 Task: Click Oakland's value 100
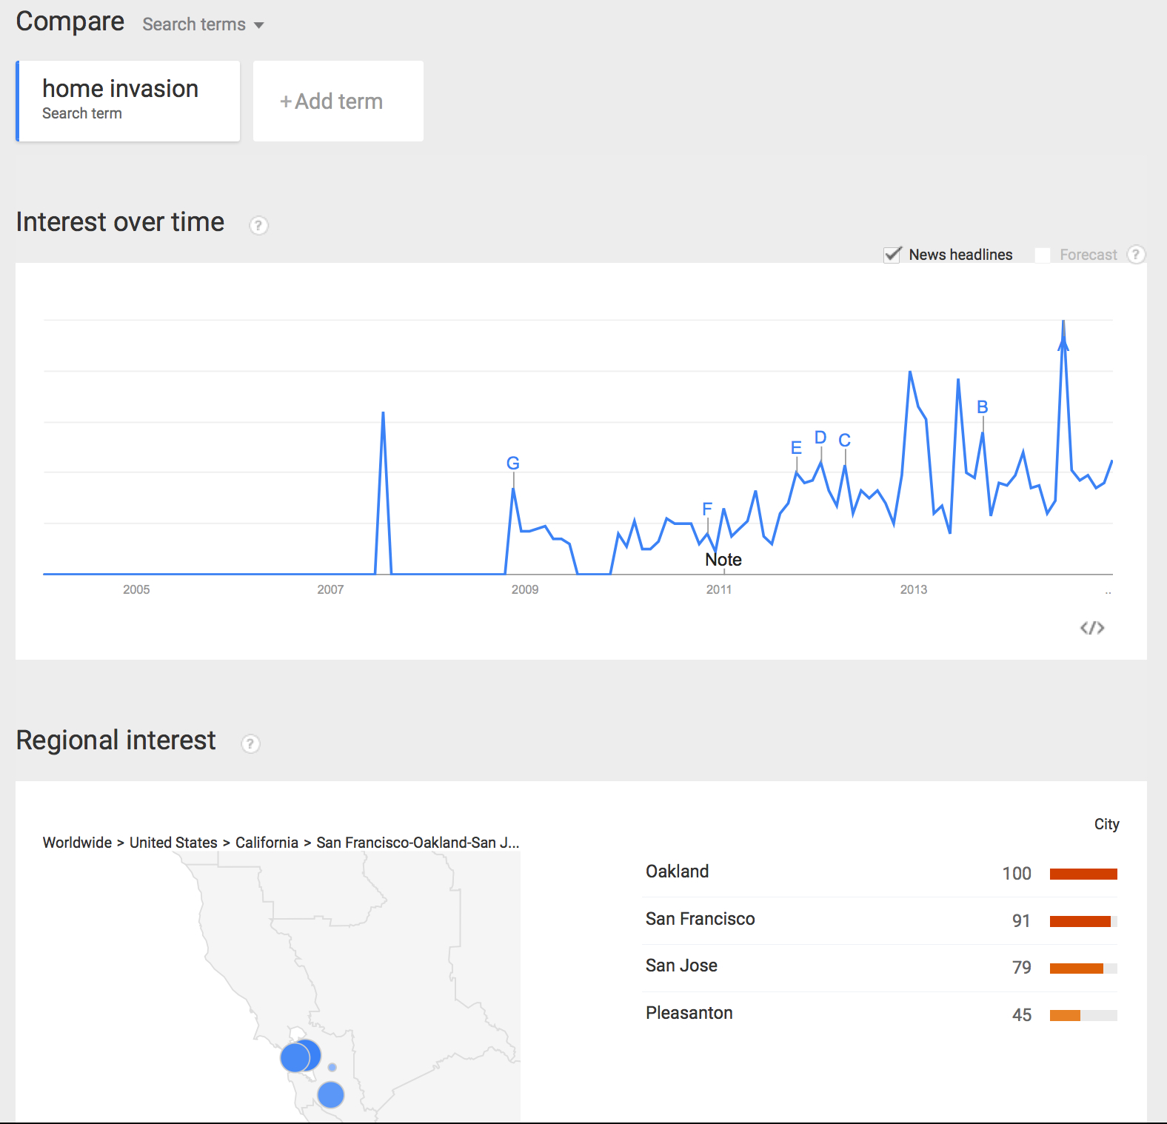[x=1017, y=874]
